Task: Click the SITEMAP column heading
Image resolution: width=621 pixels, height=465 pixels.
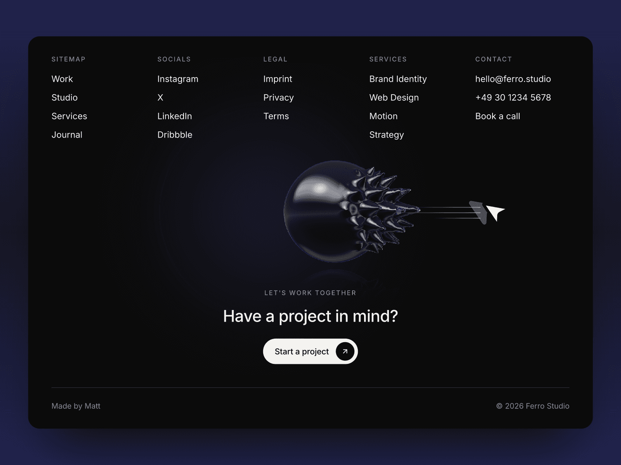Action: click(x=68, y=59)
